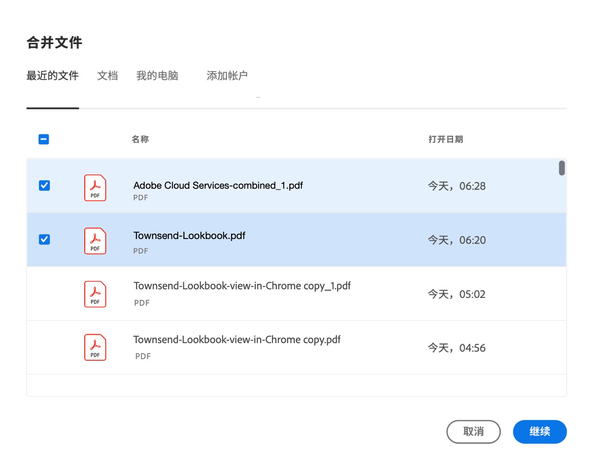The image size is (595, 471).
Task: Select Townsend-Lookbook-view-in-Chrome copy_1.pdf row
Action: [296, 294]
